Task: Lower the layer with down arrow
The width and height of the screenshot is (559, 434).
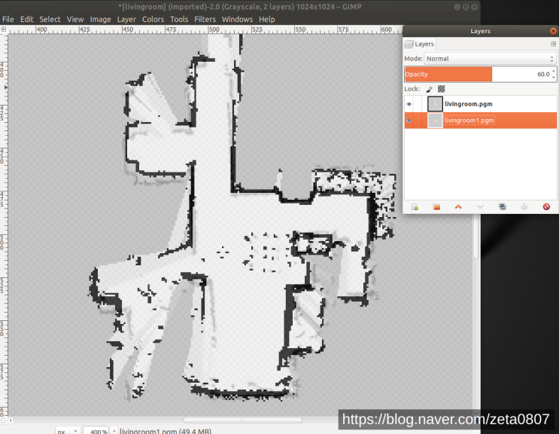Action: click(x=480, y=206)
